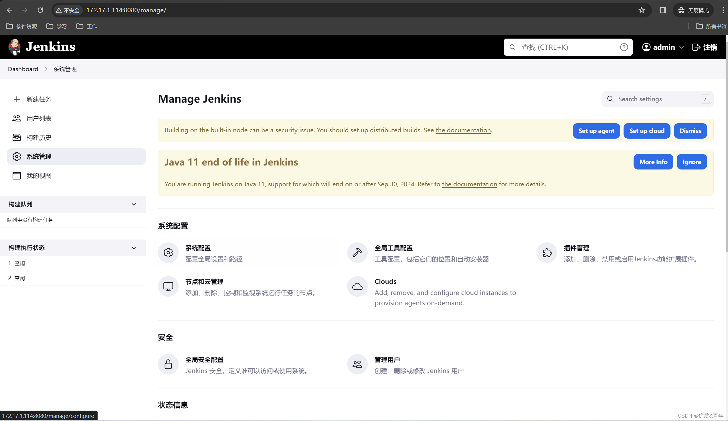Open the 工作 bookmarks folder
Screen dimensions: 728x421
(87, 26)
